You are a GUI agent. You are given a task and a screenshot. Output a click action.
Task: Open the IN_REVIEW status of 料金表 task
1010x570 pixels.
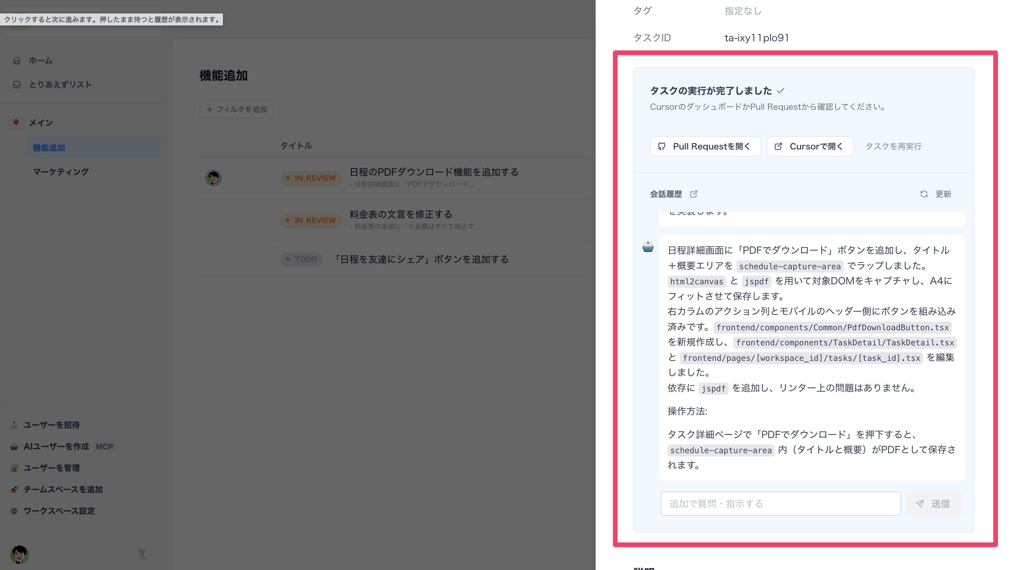coord(311,220)
